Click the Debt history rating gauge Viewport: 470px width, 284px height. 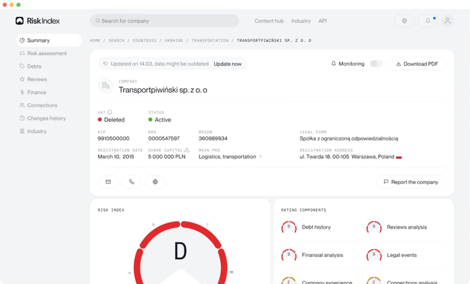click(x=289, y=227)
